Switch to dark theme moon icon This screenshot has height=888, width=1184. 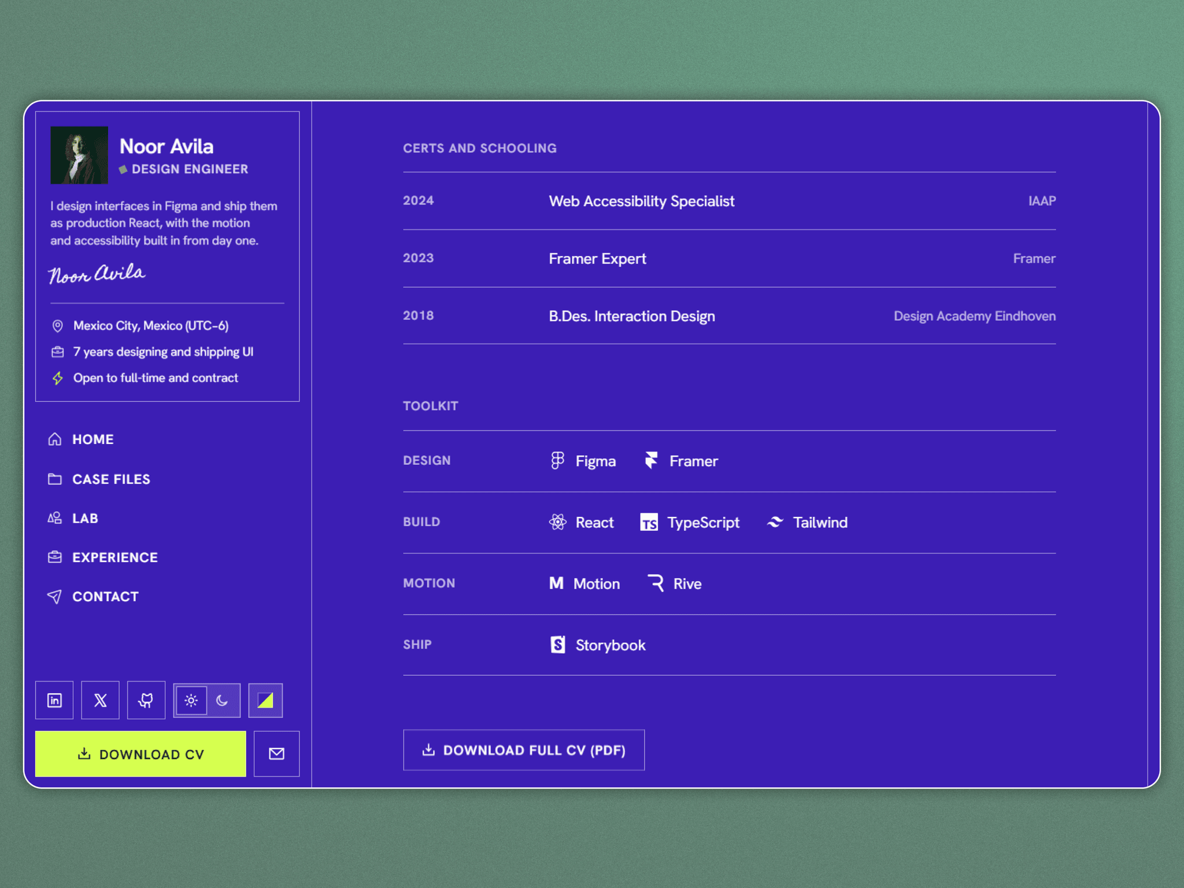(x=223, y=701)
